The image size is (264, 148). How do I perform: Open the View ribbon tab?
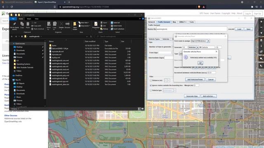point(37,19)
